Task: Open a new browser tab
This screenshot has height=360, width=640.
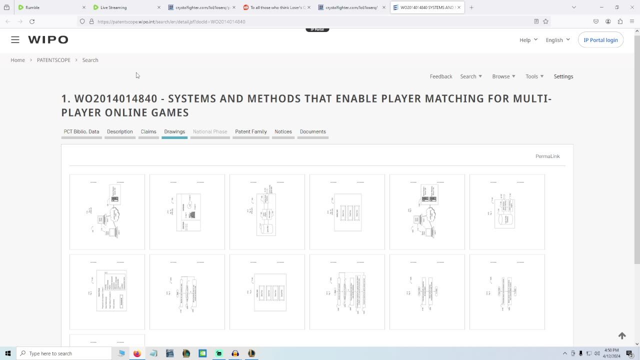Action: (471, 7)
